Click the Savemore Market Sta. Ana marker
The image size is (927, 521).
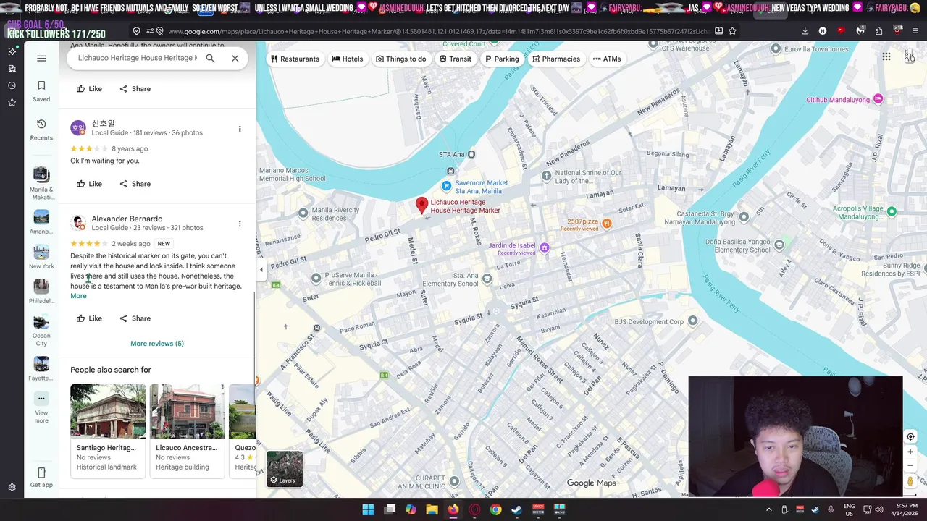pos(446,186)
